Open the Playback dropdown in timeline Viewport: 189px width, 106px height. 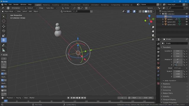11,98
